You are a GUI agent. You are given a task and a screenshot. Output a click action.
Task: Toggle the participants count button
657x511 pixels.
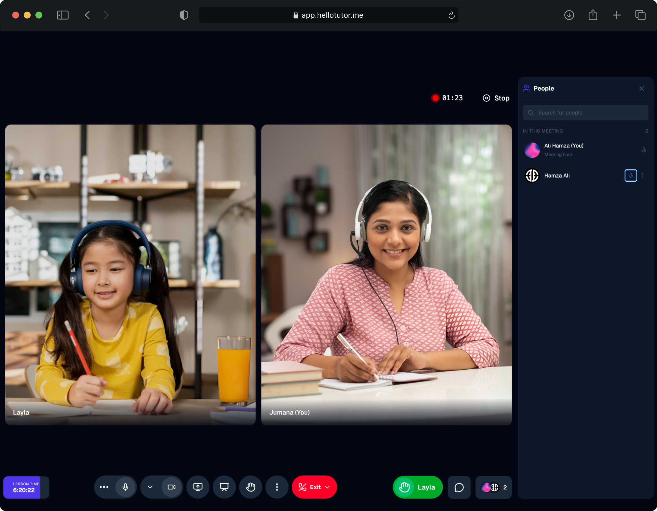pyautogui.click(x=493, y=487)
